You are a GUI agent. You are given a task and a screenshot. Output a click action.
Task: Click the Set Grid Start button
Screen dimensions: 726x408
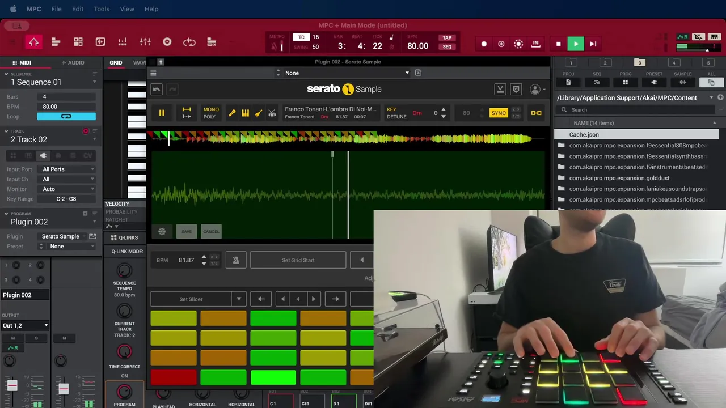(298, 260)
